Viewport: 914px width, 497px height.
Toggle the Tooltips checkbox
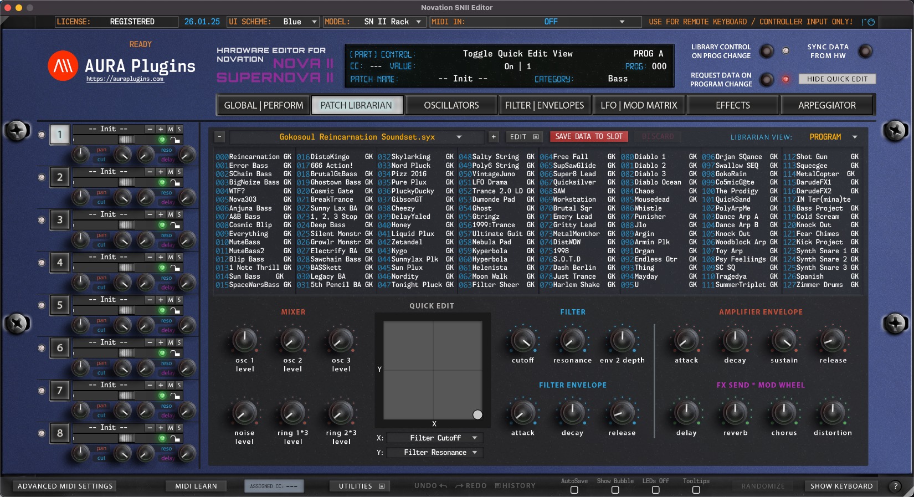(696, 490)
